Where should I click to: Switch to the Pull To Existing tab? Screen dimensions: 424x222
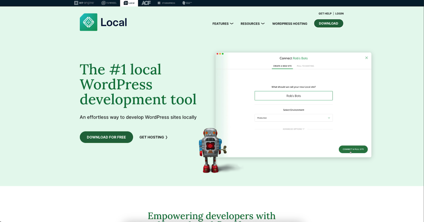pyautogui.click(x=305, y=66)
